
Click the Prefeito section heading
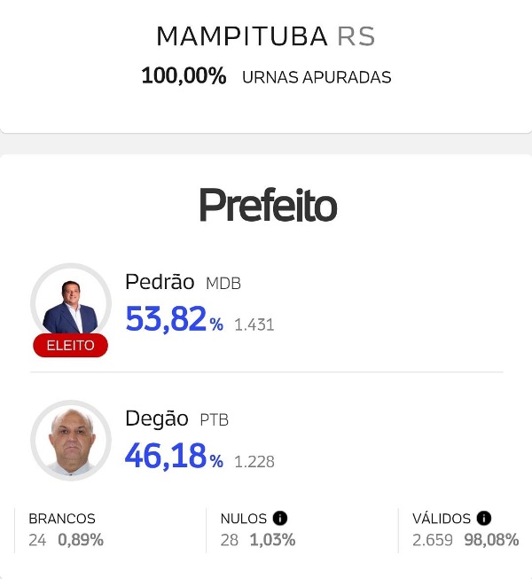tap(267, 206)
